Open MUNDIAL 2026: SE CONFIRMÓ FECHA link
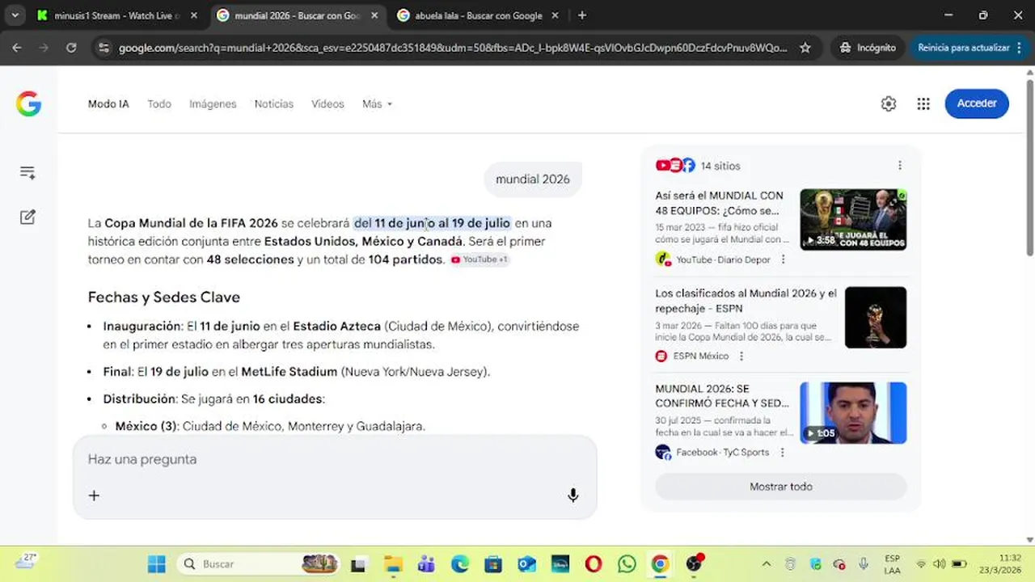 click(722, 396)
